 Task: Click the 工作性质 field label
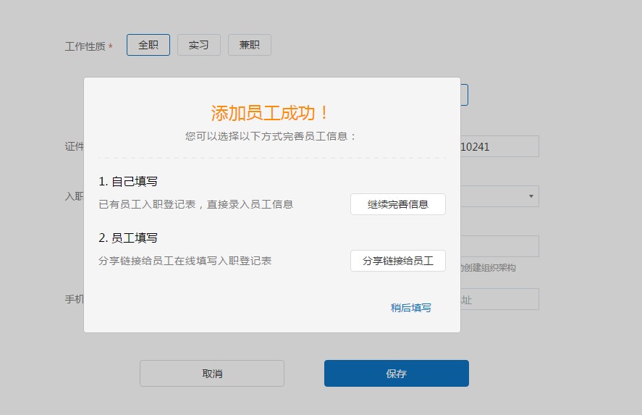[85, 46]
